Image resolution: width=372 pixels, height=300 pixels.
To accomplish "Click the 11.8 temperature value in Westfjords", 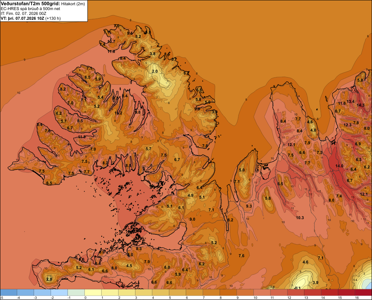I will pyautogui.click(x=82, y=137).
